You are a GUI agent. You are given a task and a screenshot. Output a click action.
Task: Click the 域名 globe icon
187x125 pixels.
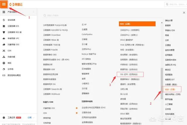coord(4,63)
